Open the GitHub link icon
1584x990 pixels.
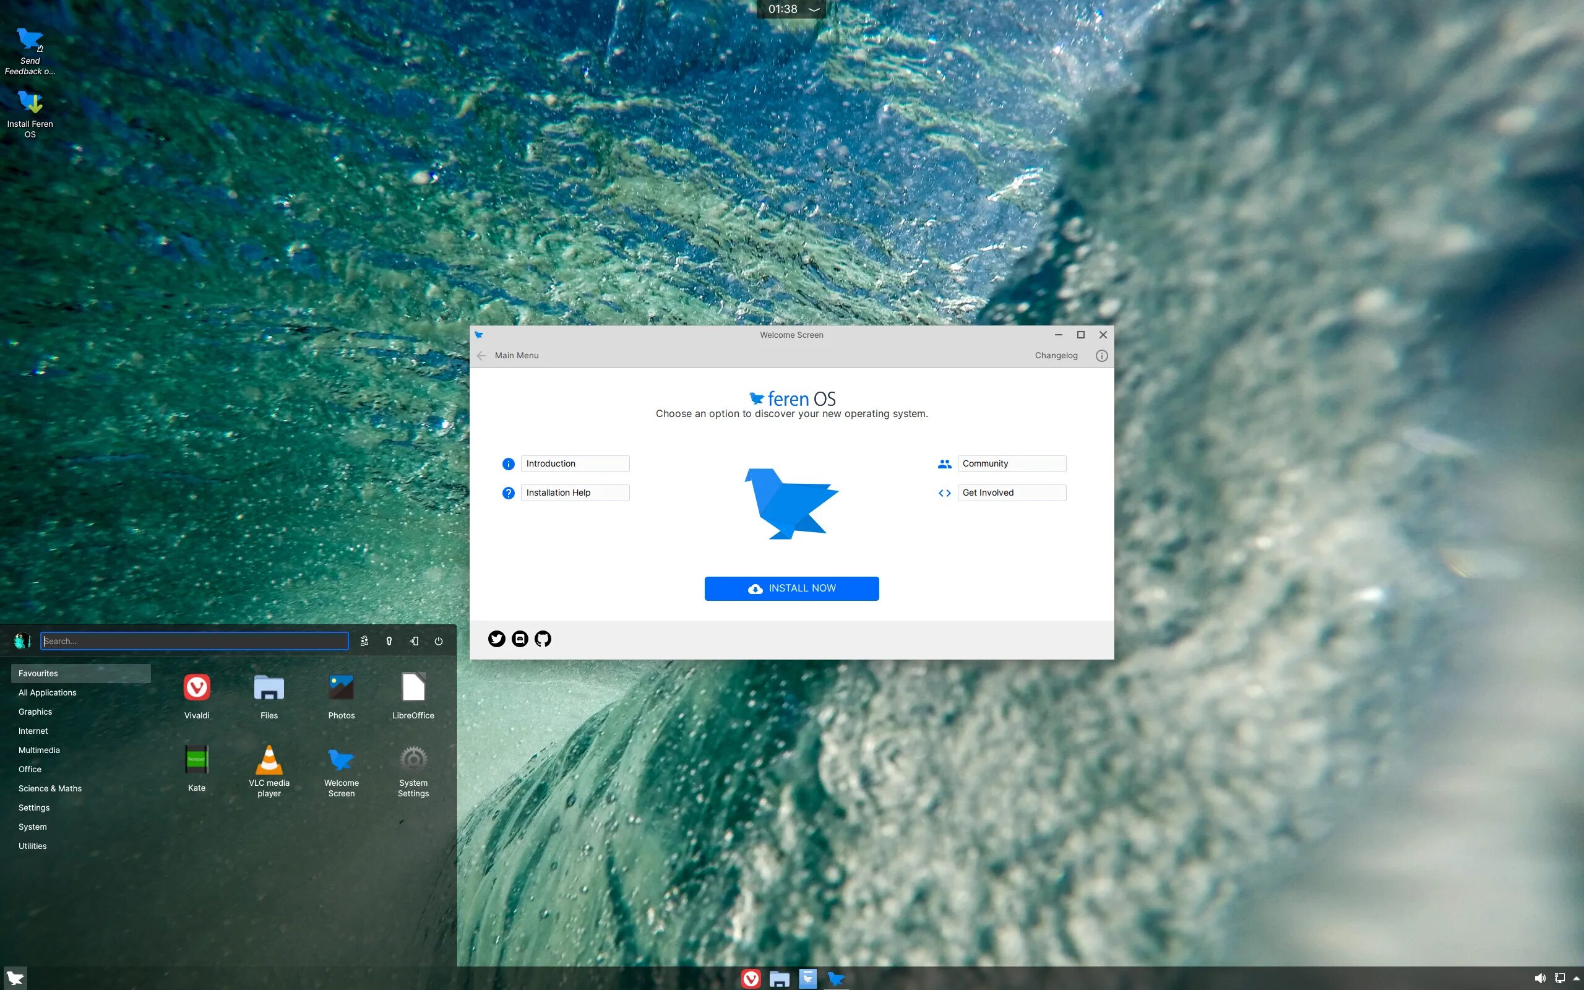(543, 639)
